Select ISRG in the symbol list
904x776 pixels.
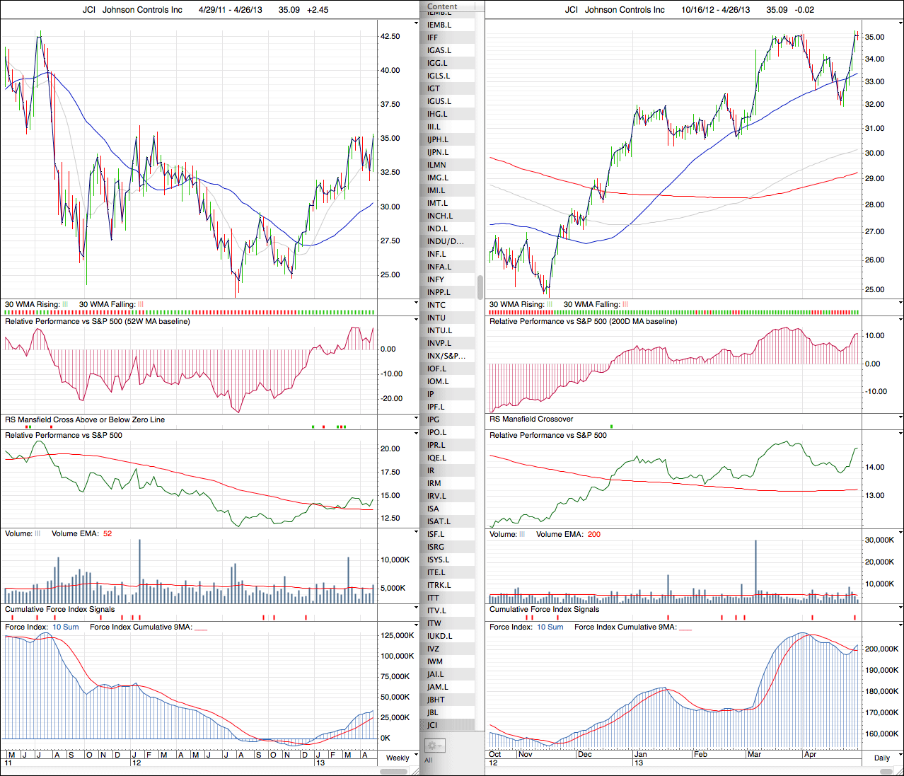pos(436,547)
